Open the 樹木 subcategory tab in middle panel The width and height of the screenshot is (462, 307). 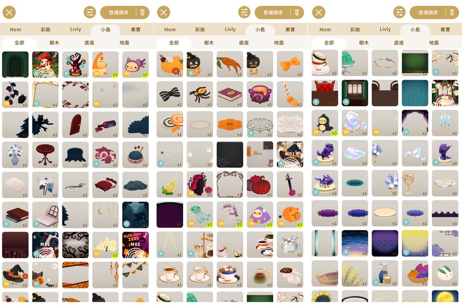[209, 43]
